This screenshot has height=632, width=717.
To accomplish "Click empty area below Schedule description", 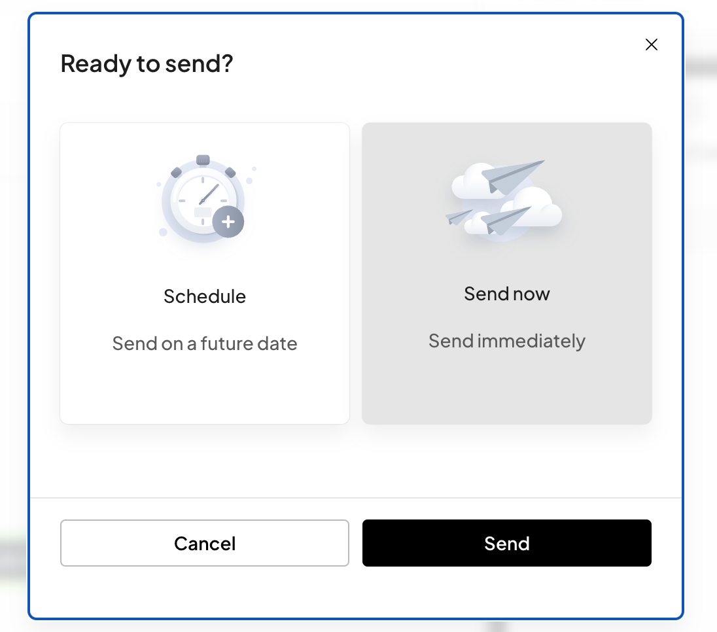I will [x=205, y=389].
